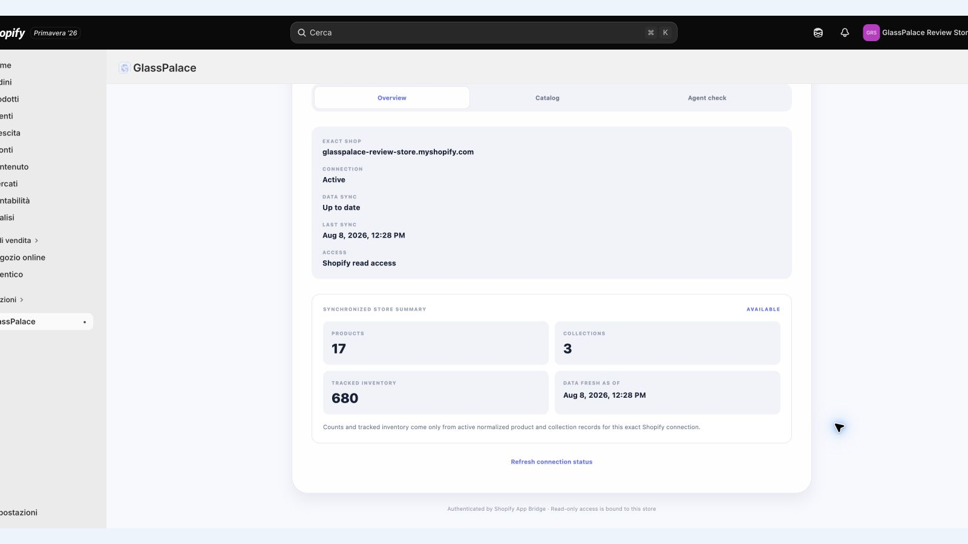The width and height of the screenshot is (968, 544).
Task: Open Contenuto in the sidebar
Action: coord(46,167)
